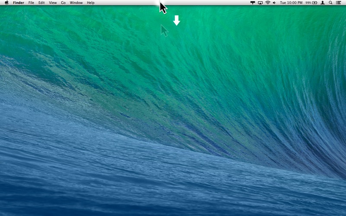
Task: Open the volume control menu
Action: pyautogui.click(x=274, y=3)
